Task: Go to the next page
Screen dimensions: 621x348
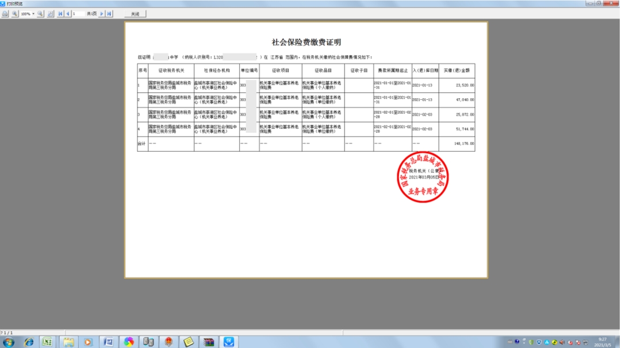Action: (102, 14)
